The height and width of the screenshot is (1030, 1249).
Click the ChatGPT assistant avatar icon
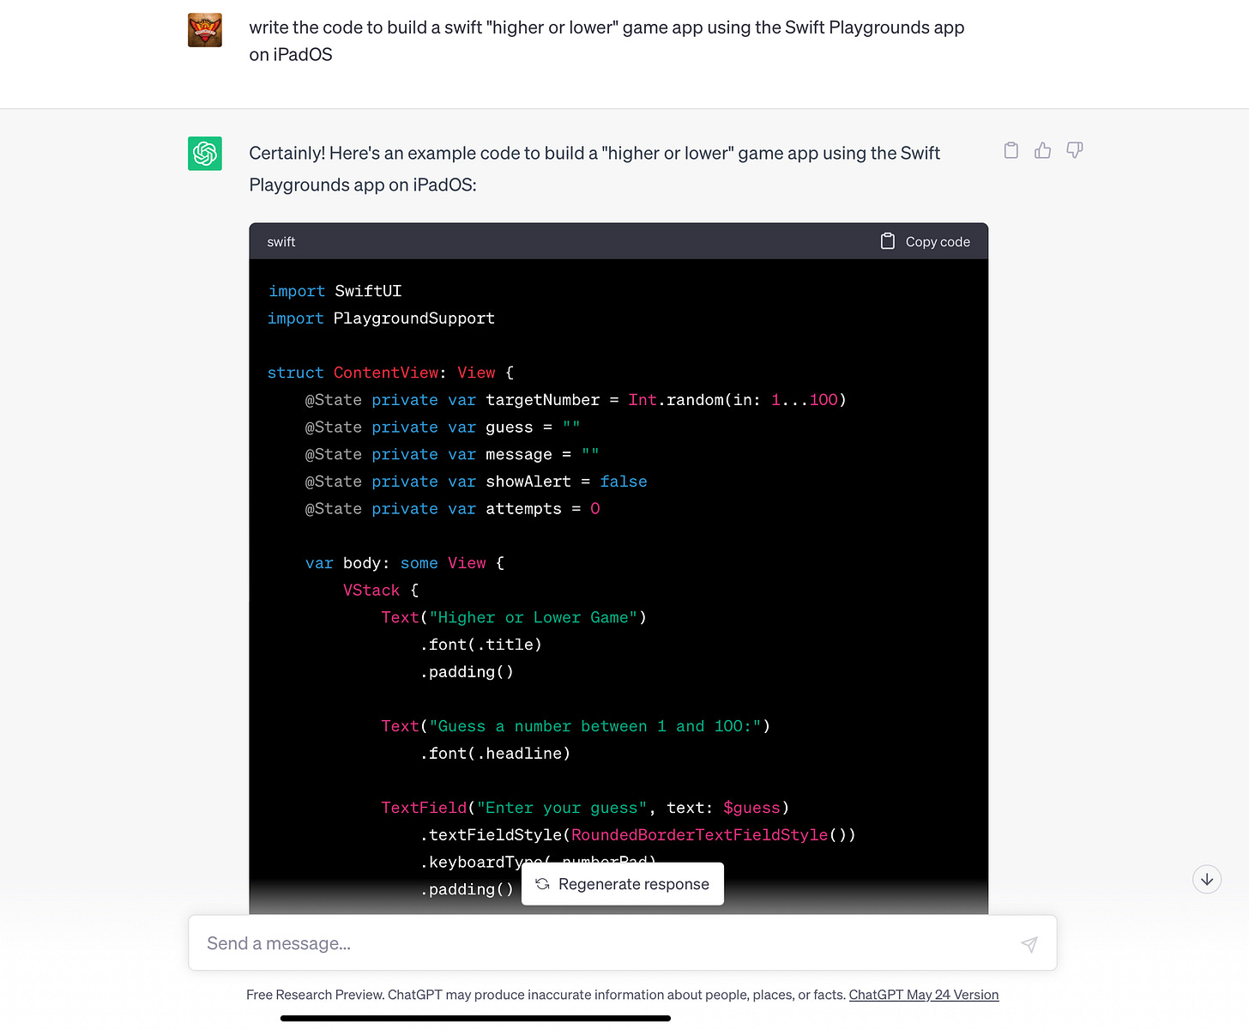coord(205,154)
